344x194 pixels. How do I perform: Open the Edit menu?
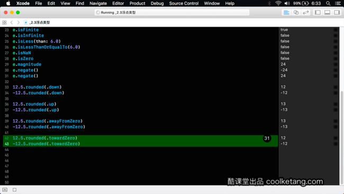point(51,3)
